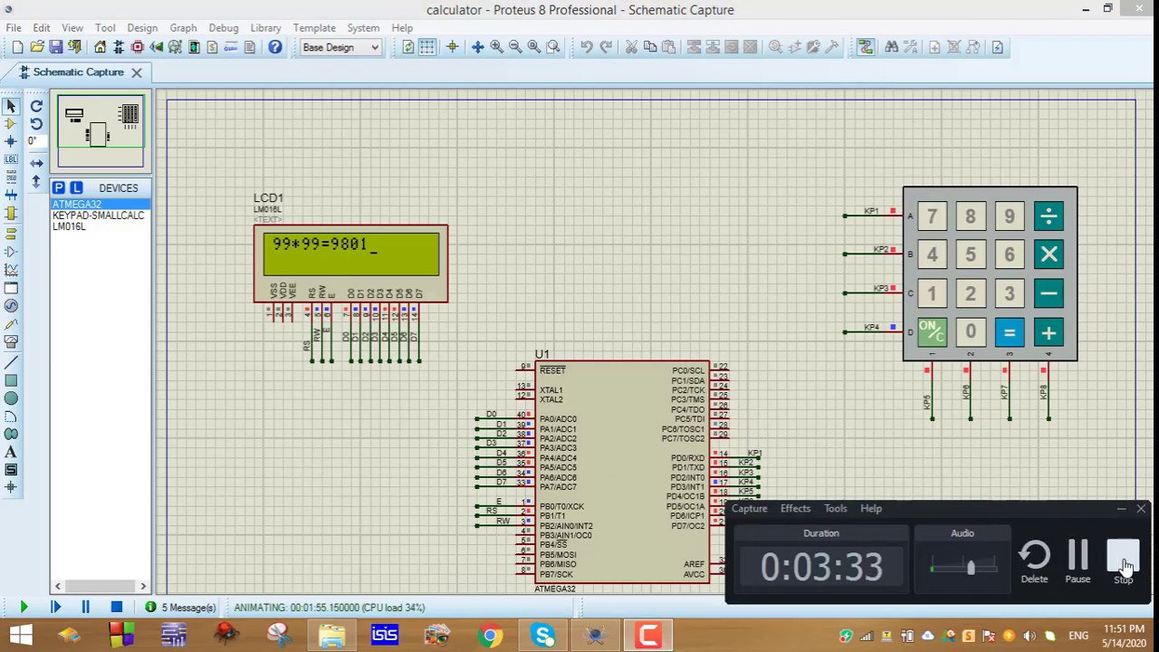The image size is (1159, 652).
Task: Click the Zoom In magnifier icon
Action: click(496, 47)
